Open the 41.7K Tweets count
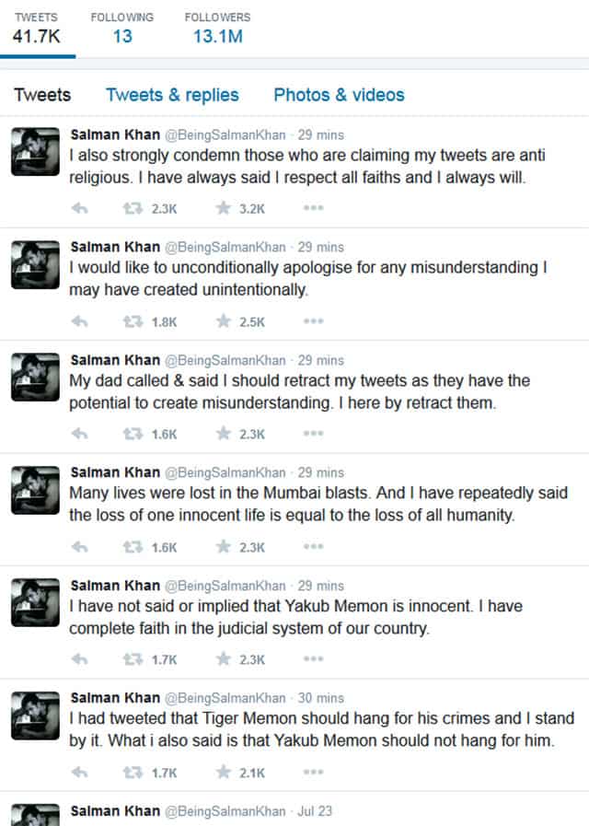Image resolution: width=589 pixels, height=826 pixels. point(36,29)
